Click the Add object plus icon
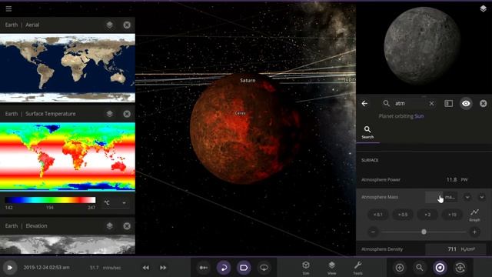The height and width of the screenshot is (277, 492). point(400,268)
